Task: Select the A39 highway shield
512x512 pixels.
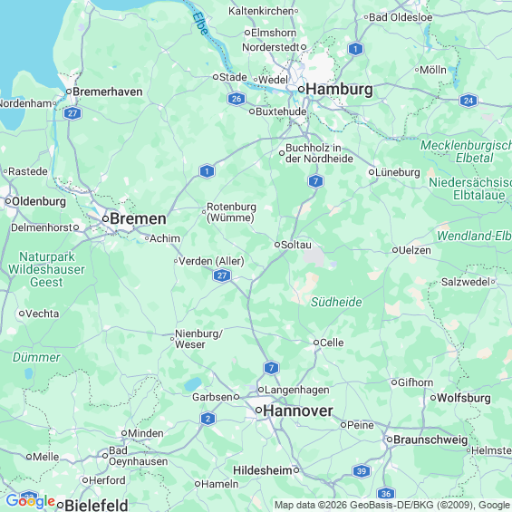Action: (362, 471)
